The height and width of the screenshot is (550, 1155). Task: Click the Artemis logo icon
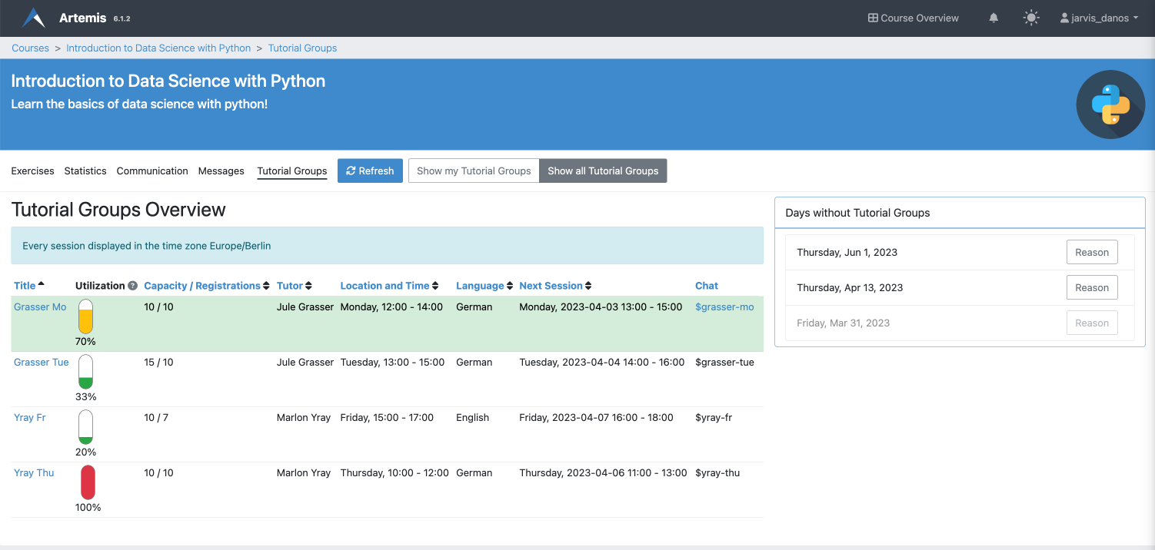33,18
